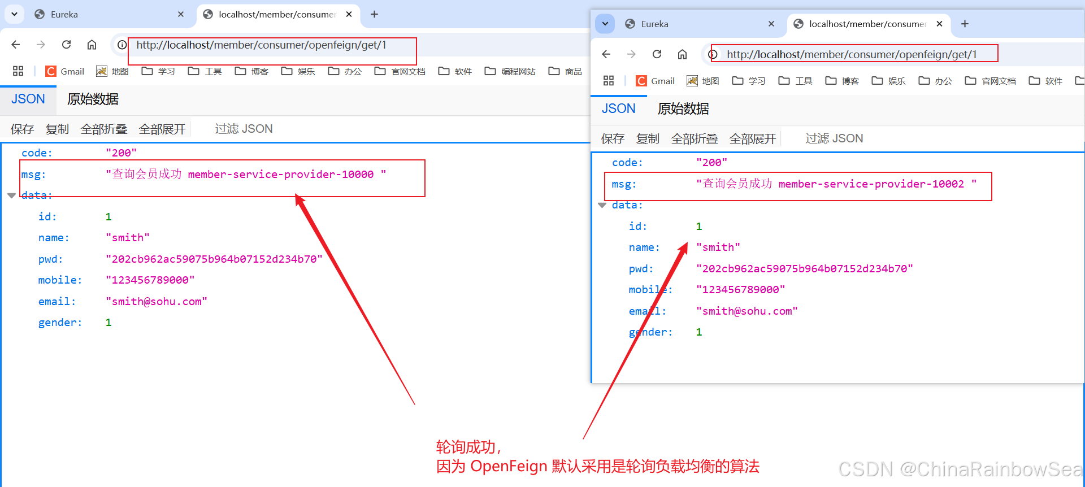This screenshot has height=487, width=1085.
Task: Open 学习 bookmark folder in left window
Action: coord(158,71)
